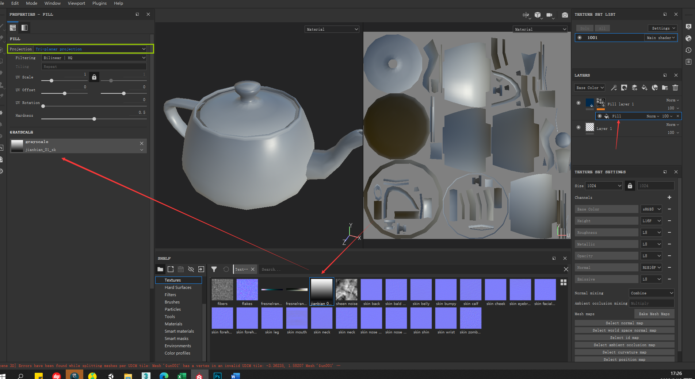Remove the Fill effect with its X

click(678, 116)
